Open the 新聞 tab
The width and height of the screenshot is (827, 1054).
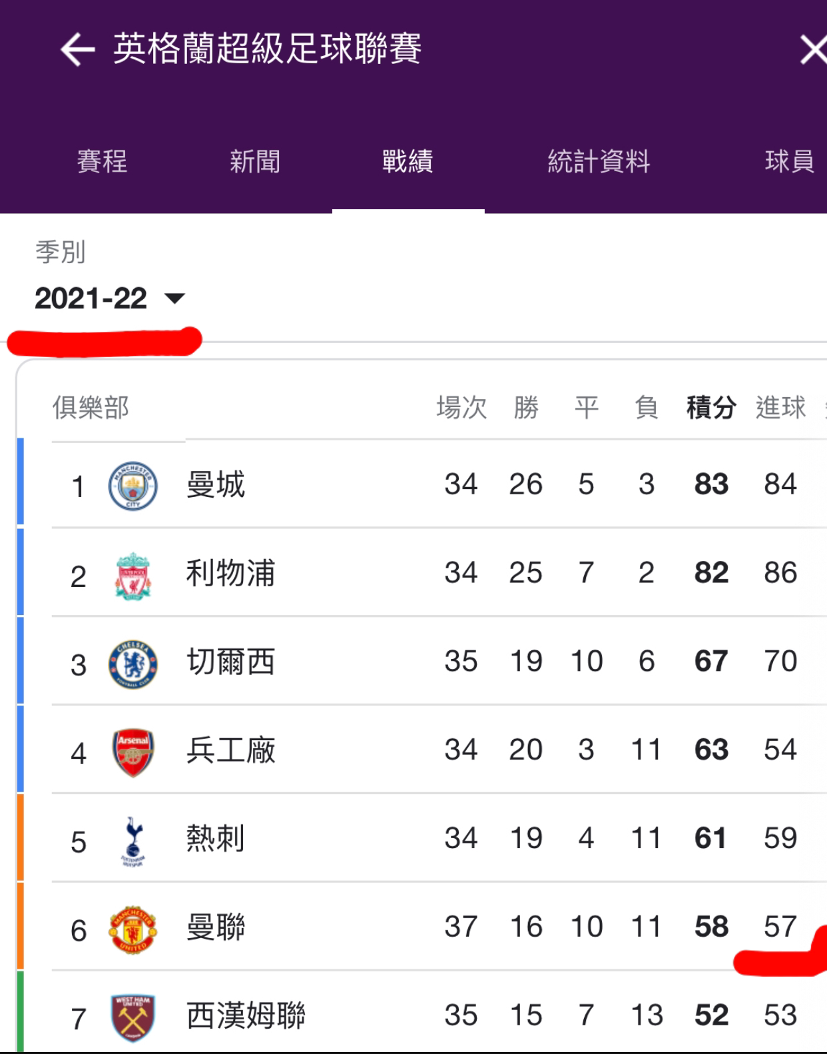pyautogui.click(x=255, y=161)
